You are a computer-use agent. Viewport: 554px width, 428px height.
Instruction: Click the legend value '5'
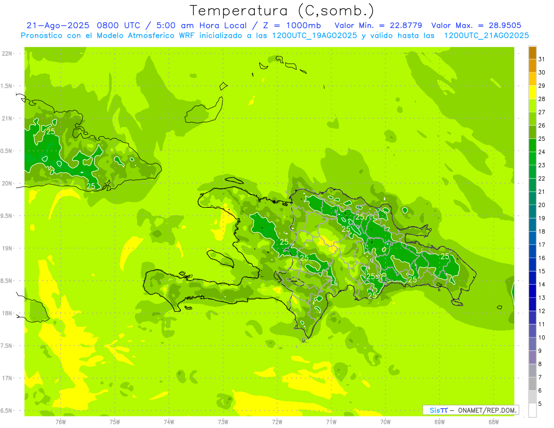pyautogui.click(x=540, y=404)
